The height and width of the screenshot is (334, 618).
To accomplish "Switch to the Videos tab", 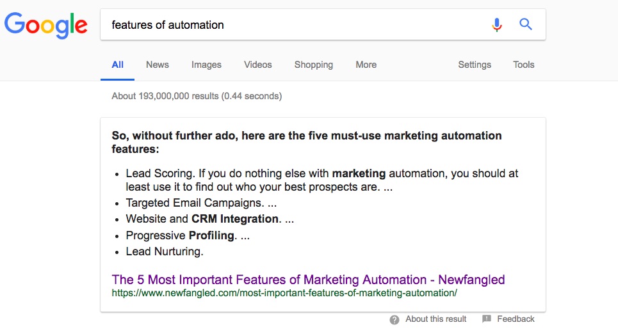I will click(257, 65).
